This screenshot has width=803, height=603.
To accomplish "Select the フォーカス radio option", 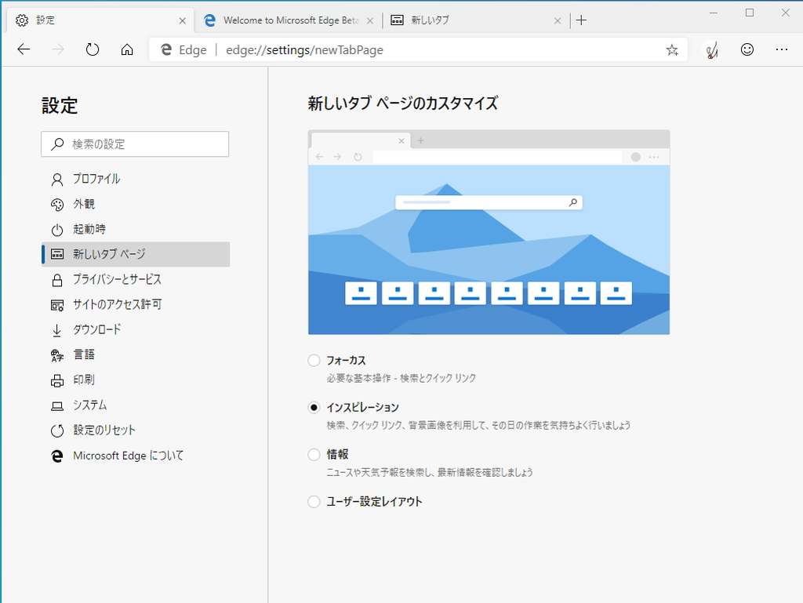I will (314, 361).
